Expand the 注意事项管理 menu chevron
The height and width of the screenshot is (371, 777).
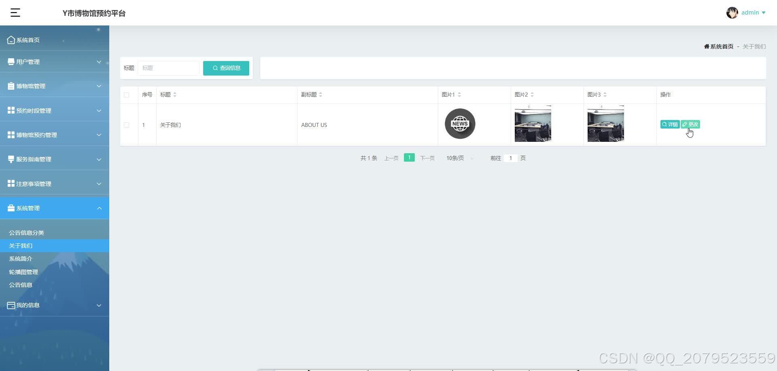tap(99, 184)
